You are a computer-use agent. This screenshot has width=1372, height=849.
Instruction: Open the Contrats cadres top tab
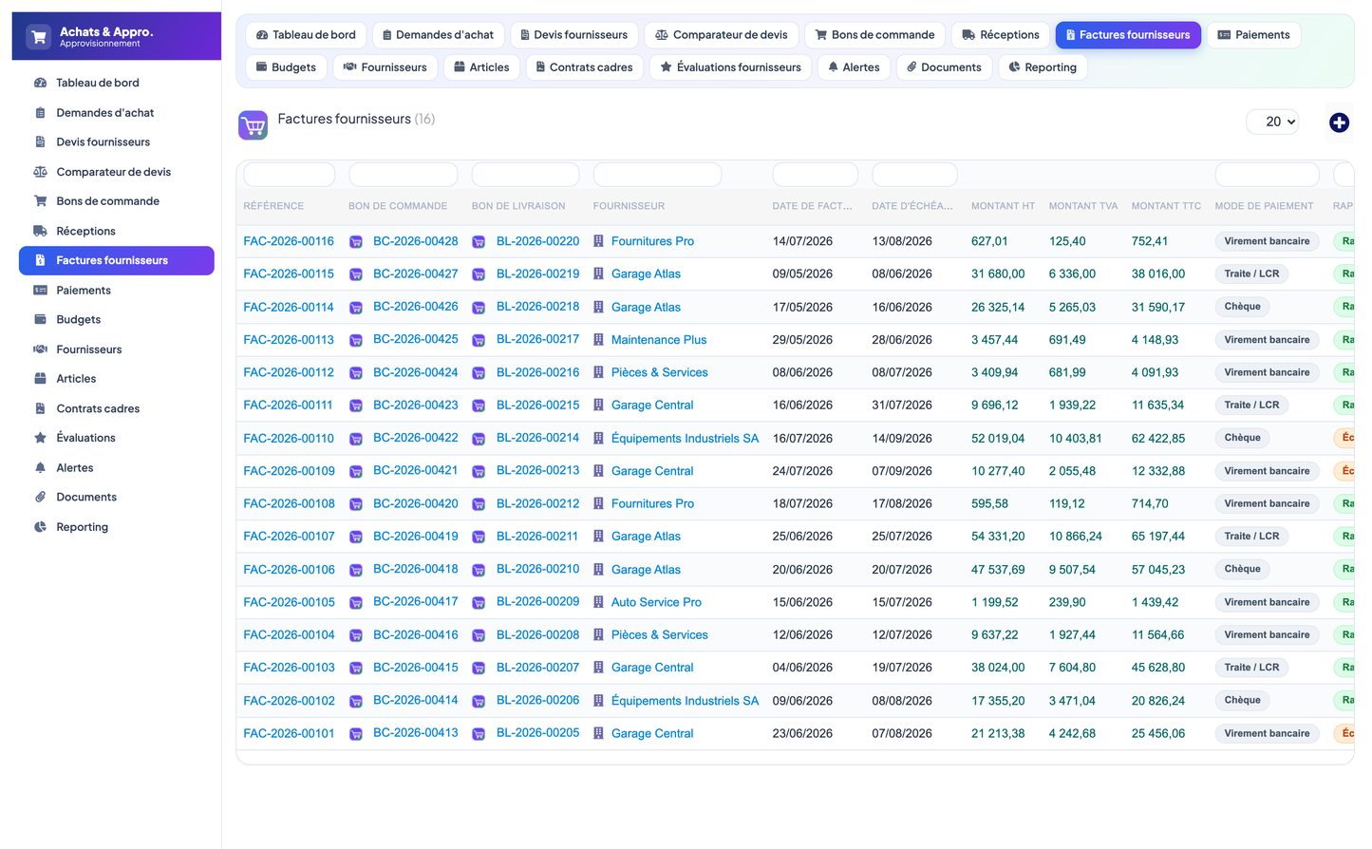[584, 67]
